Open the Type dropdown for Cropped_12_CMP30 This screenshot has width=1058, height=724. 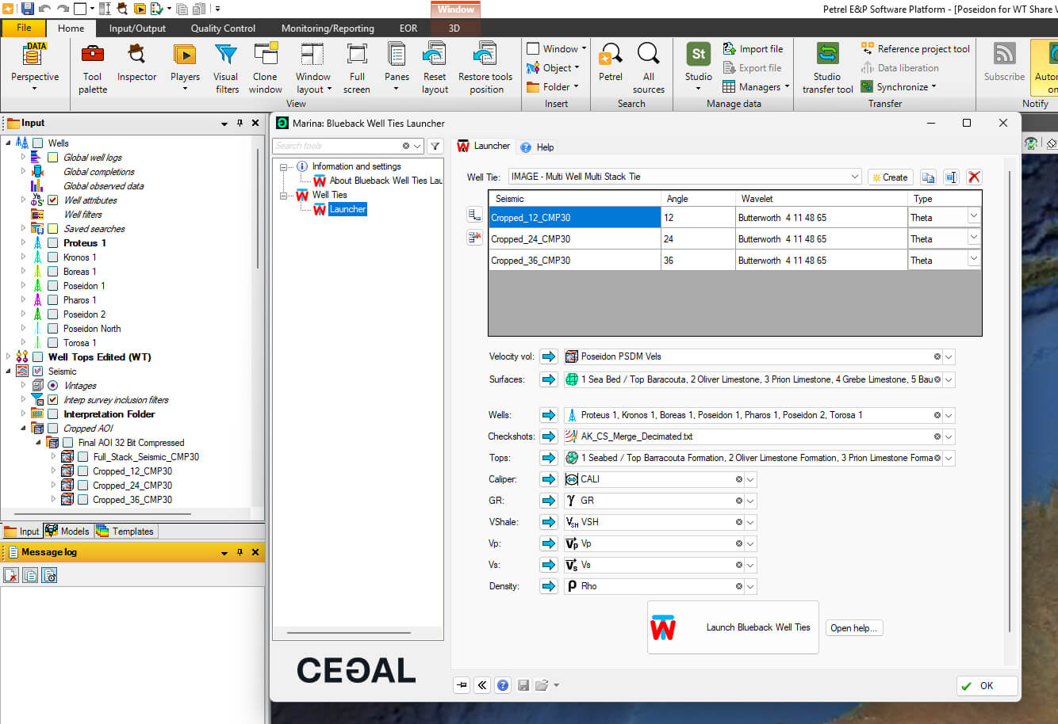973,217
